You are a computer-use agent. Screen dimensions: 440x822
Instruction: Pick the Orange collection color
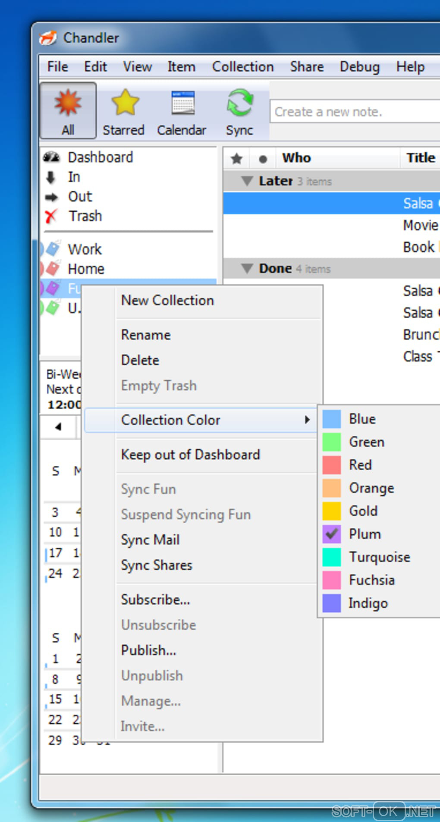(380, 488)
